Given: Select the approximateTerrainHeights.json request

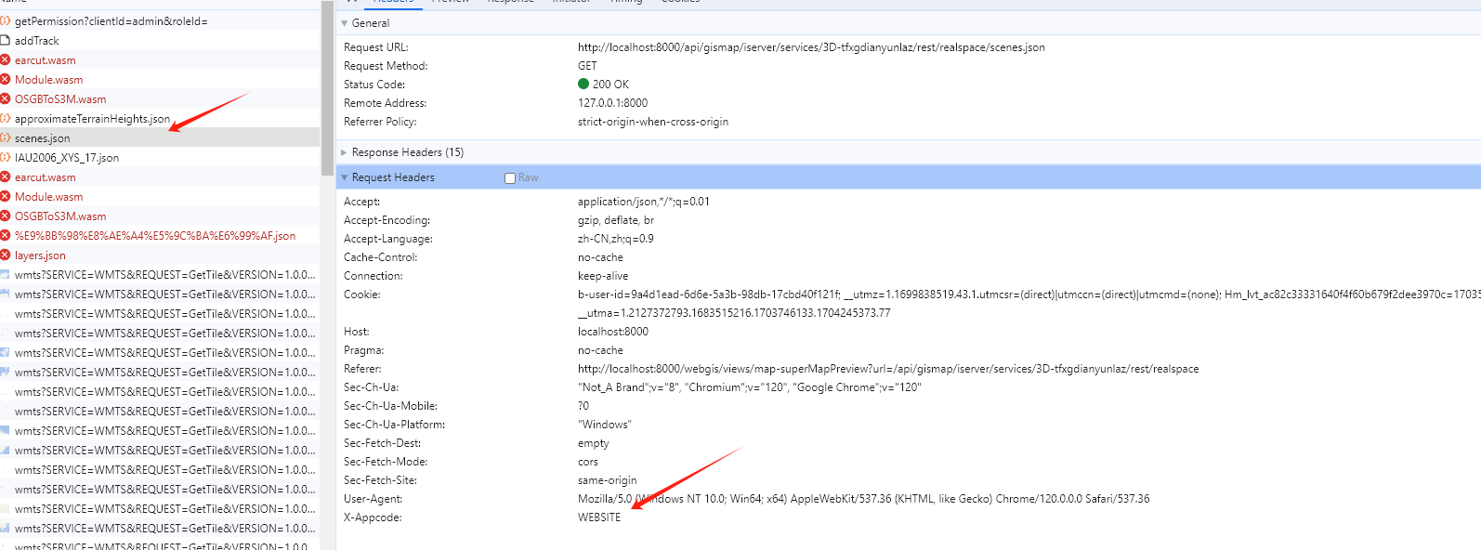Looking at the screenshot, I should (160, 118).
